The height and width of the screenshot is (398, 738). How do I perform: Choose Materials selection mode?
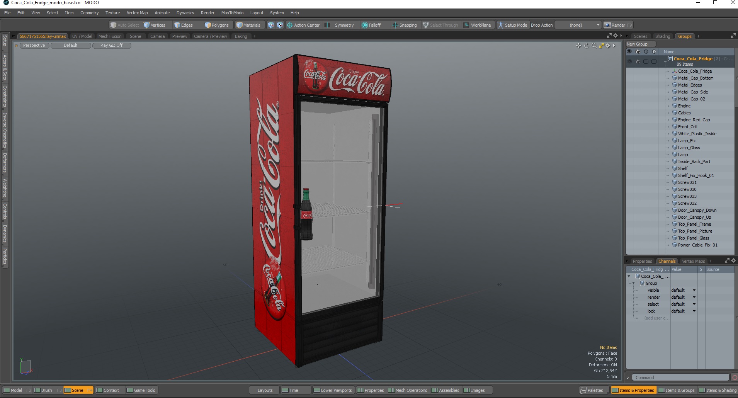pyautogui.click(x=249, y=25)
